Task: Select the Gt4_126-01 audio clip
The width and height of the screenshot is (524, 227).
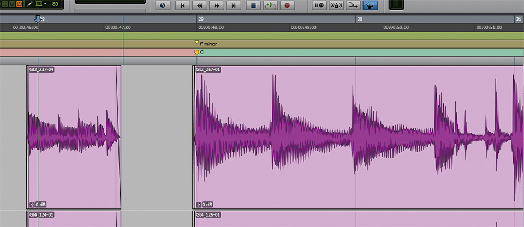Action: (358, 219)
